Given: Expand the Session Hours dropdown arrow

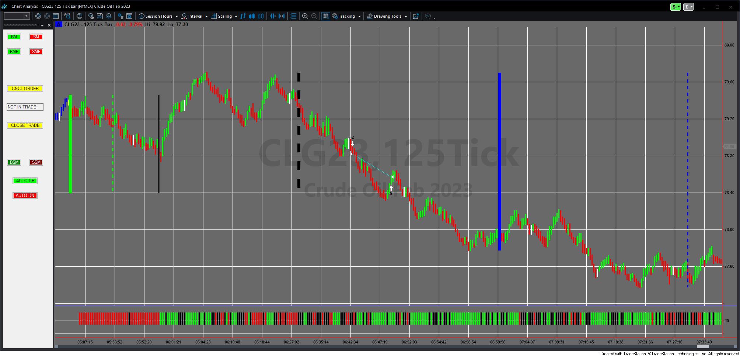Looking at the screenshot, I should [177, 17].
